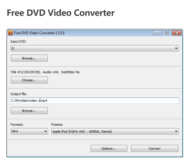Click the Input DVD: label

[x=18, y=42]
